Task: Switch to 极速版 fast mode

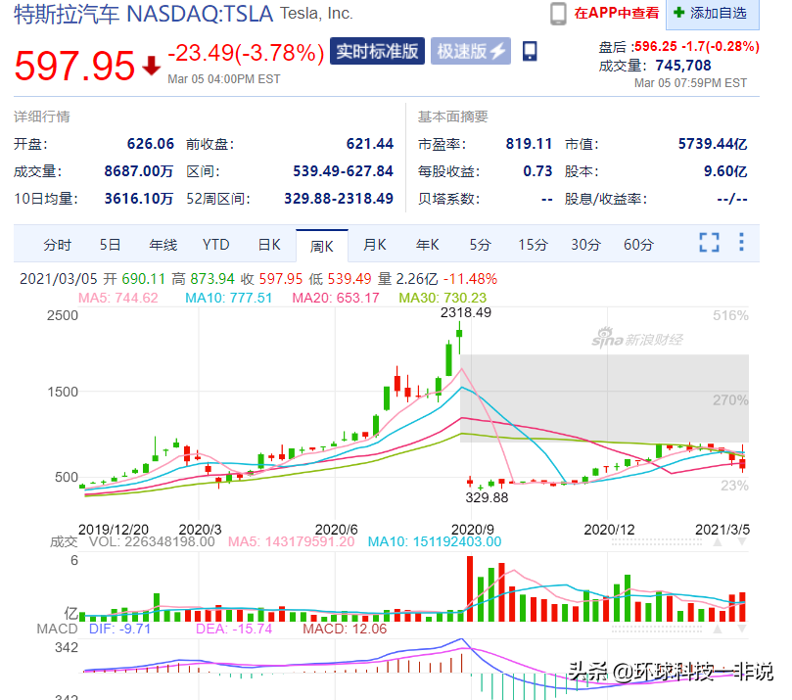Action: click(x=470, y=51)
